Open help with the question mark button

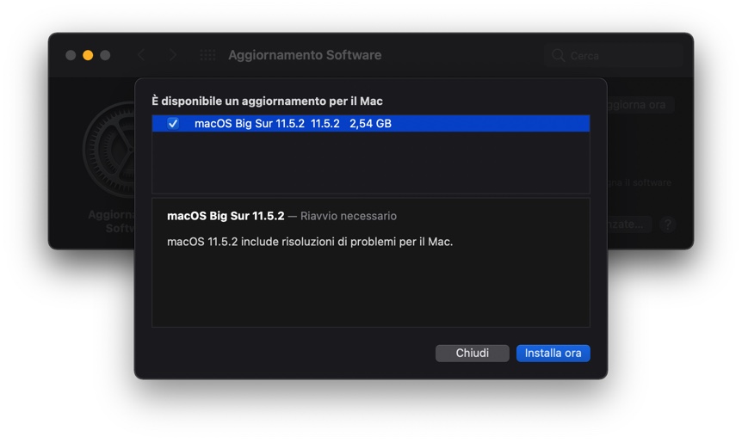pos(668,225)
